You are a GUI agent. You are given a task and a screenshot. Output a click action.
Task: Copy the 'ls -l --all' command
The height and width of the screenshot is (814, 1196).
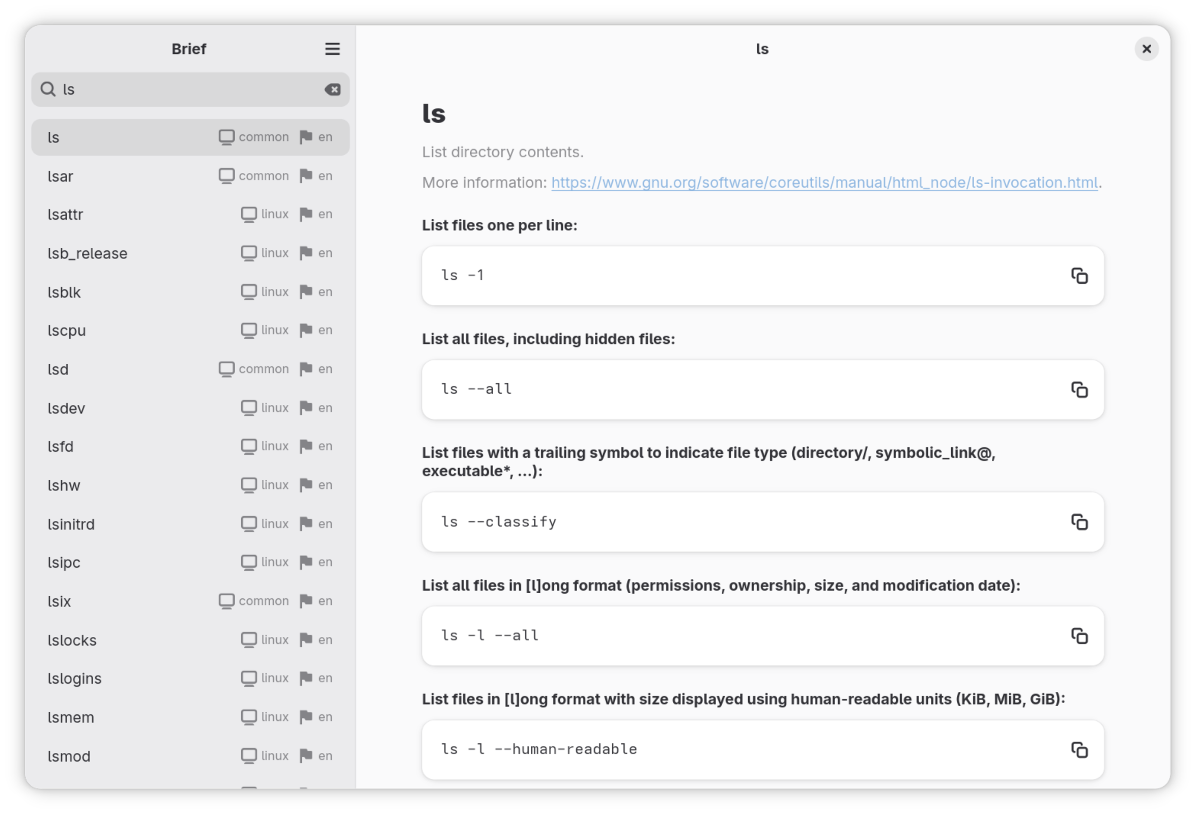[x=1078, y=636]
